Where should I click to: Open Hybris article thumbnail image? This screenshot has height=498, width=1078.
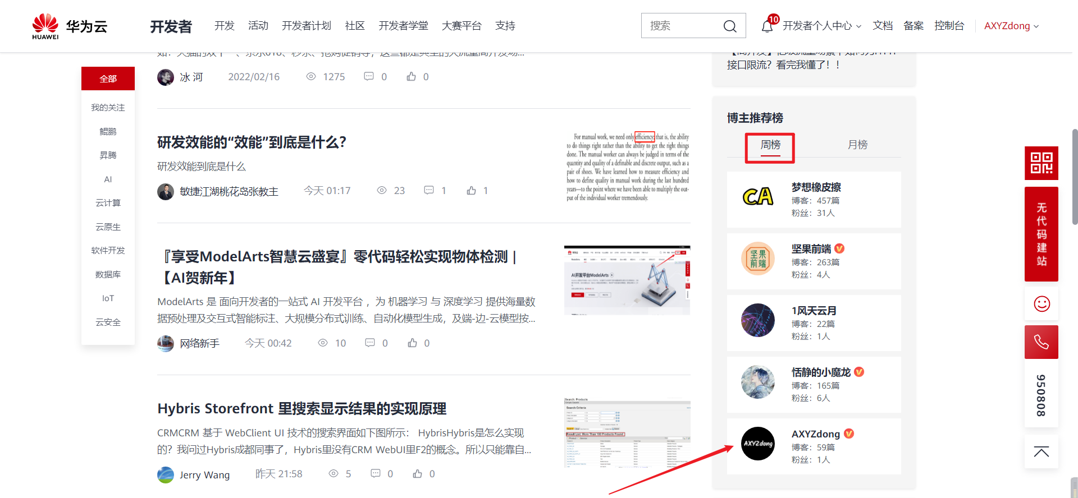628,432
